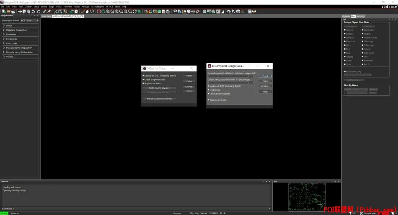Click the sun-shaped highlight icon
This screenshot has height=215, width=398.
click(x=193, y=11)
